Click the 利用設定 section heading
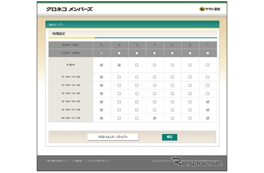The width and height of the screenshot is (264, 173). click(x=58, y=34)
